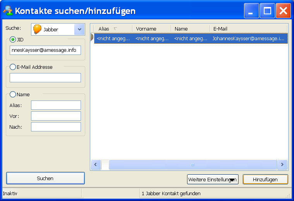Viewport: 294px width, 201px height.
Task: Click the contact search icon in title bar
Action: tap(8, 10)
